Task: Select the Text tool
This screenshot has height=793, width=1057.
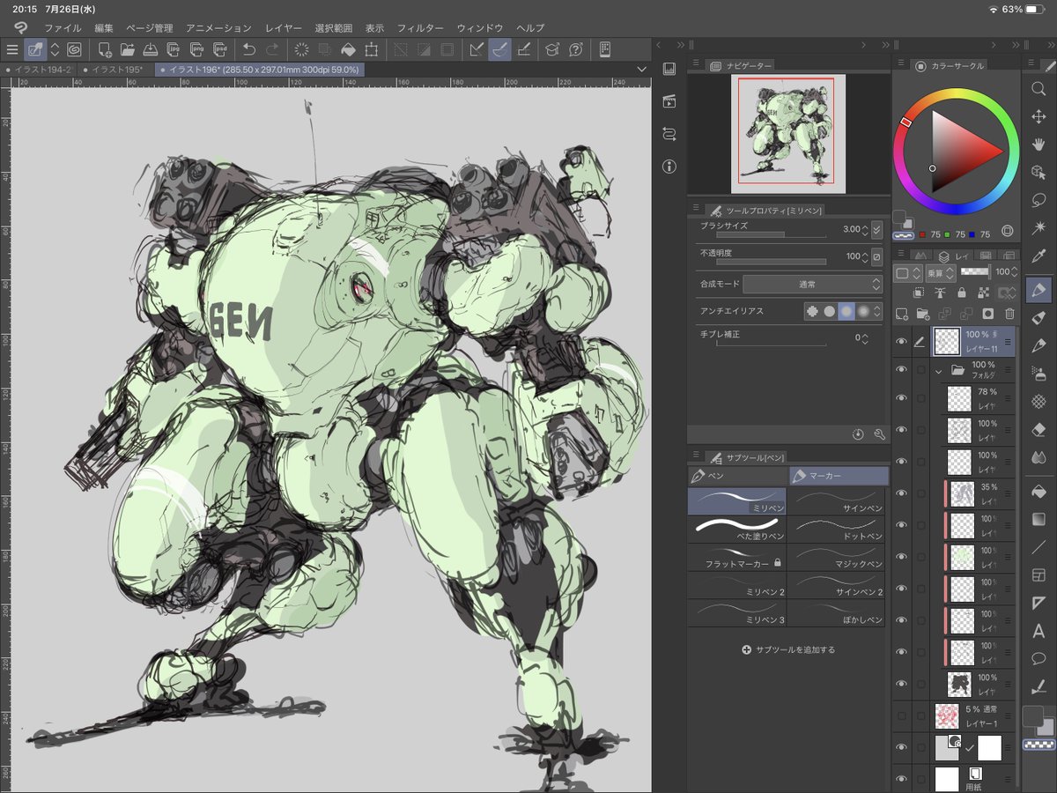Action: 1038,631
